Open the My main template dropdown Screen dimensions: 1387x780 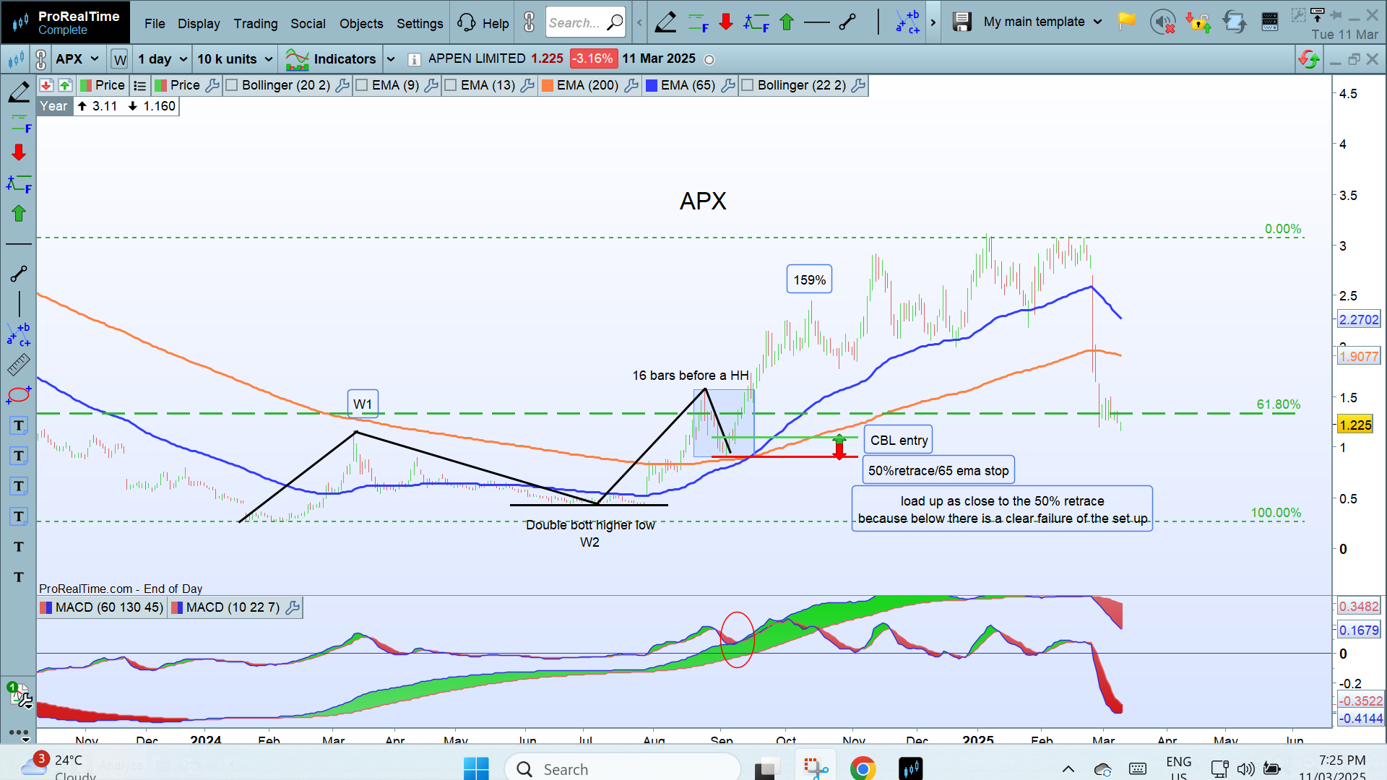(x=1042, y=22)
